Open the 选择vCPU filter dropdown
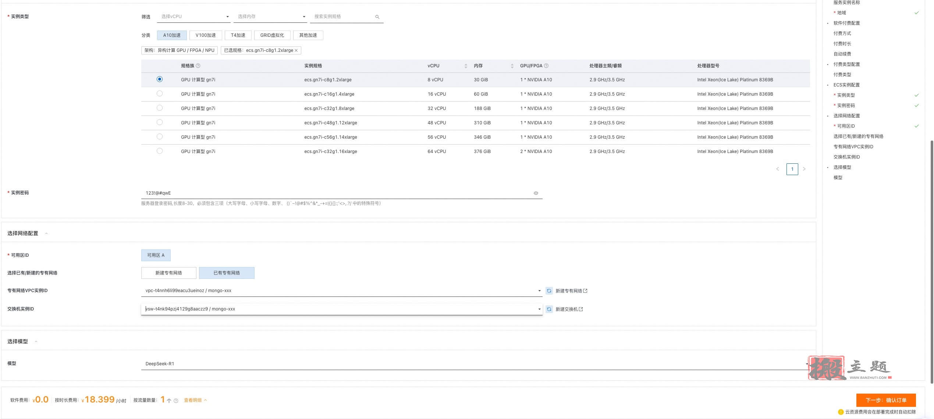The width and height of the screenshot is (934, 419). point(193,17)
